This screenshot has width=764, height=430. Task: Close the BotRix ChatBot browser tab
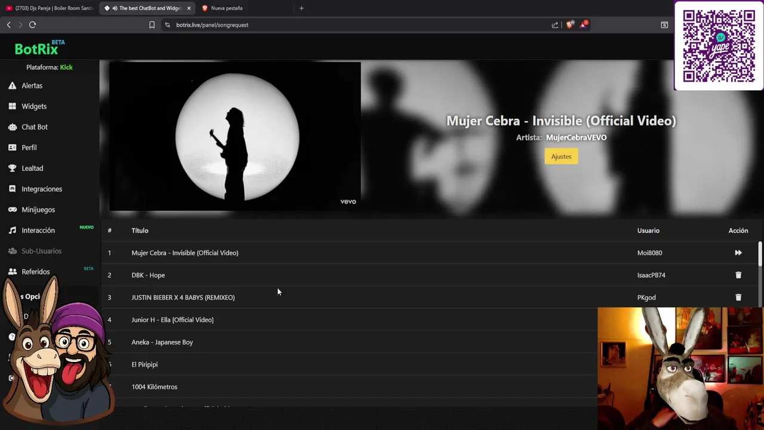coord(189,8)
